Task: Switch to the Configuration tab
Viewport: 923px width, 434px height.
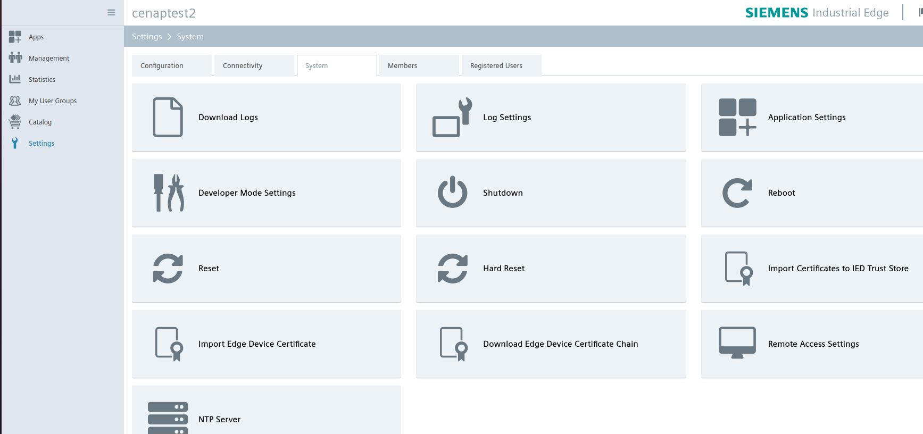Action: tap(171, 66)
